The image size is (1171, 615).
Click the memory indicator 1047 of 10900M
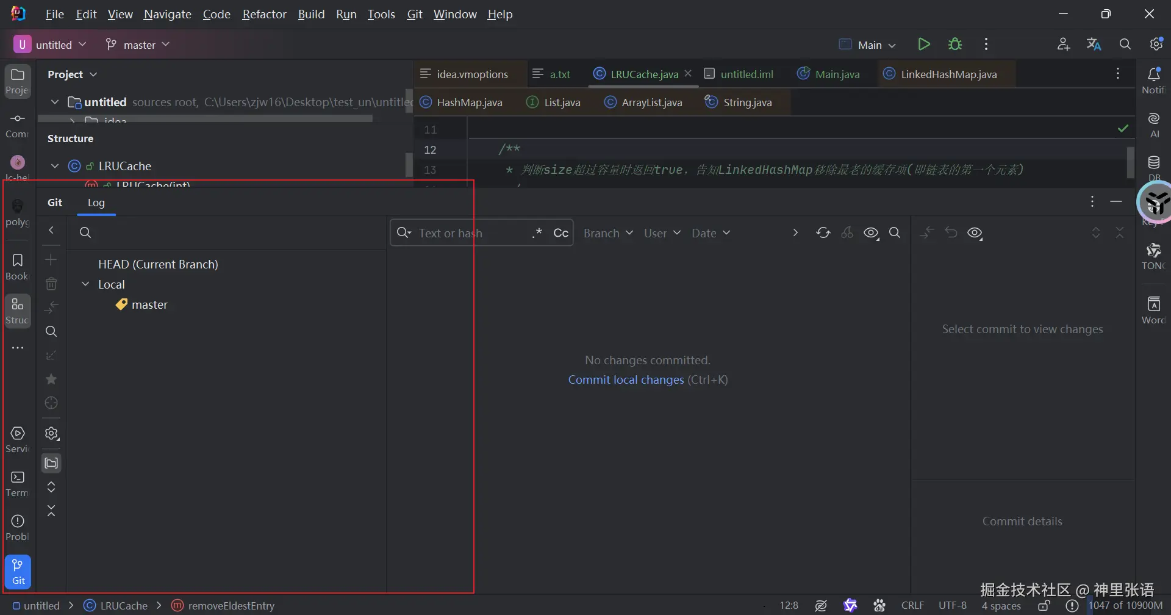(x=1126, y=605)
